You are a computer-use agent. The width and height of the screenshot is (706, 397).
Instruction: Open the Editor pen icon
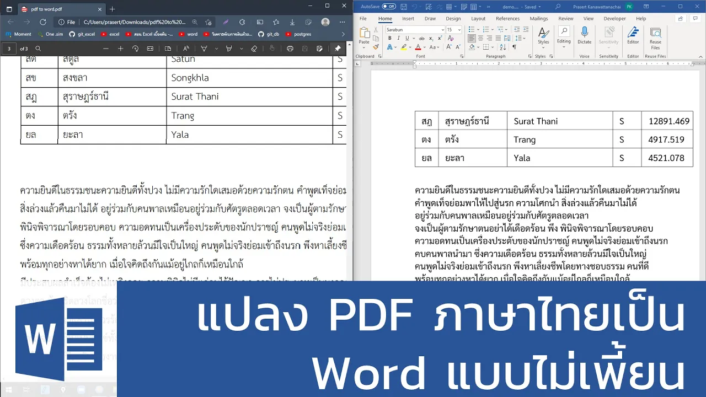pos(633,32)
